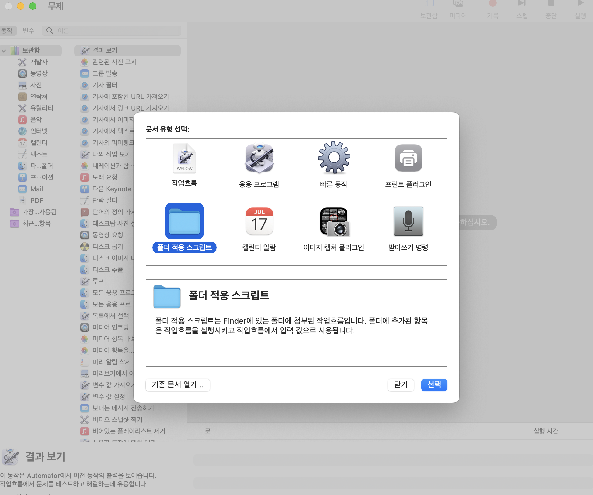This screenshot has height=495, width=593.
Task: Click the 기록 record toolbar button
Action: coord(493,9)
